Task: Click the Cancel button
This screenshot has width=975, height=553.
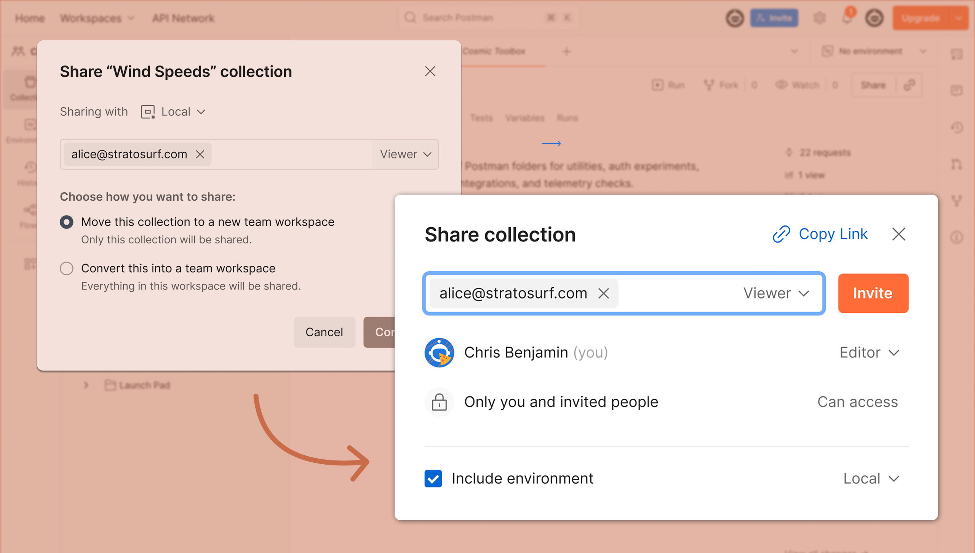Action: pos(324,332)
